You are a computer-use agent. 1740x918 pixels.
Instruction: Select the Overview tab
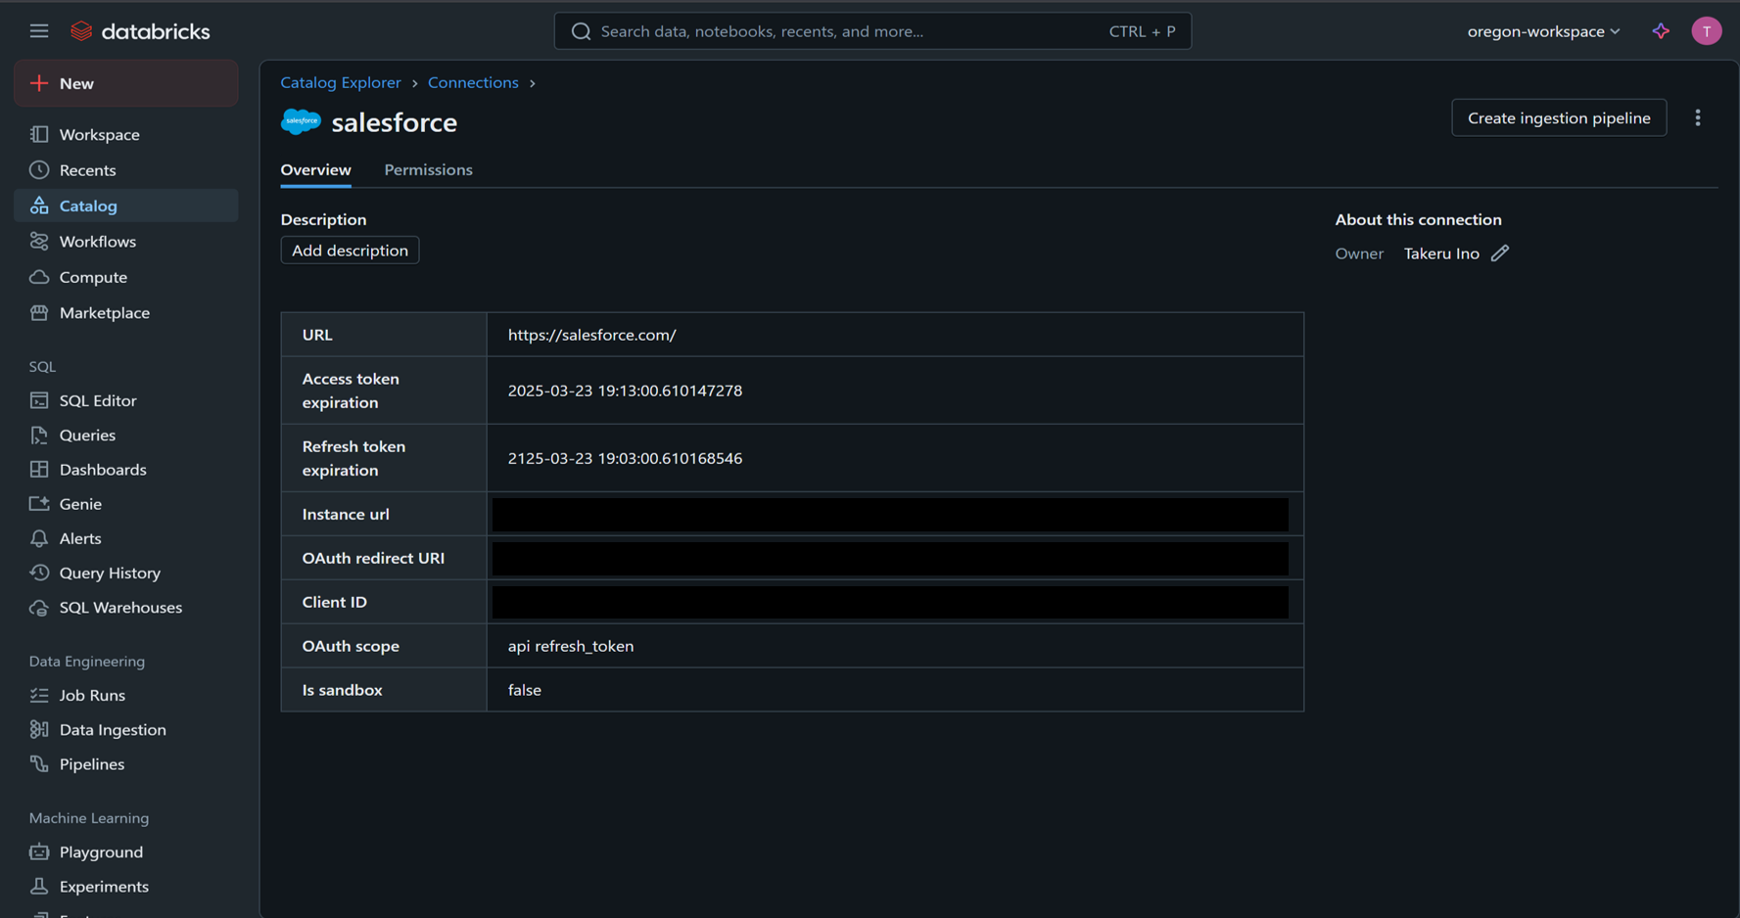[315, 170]
